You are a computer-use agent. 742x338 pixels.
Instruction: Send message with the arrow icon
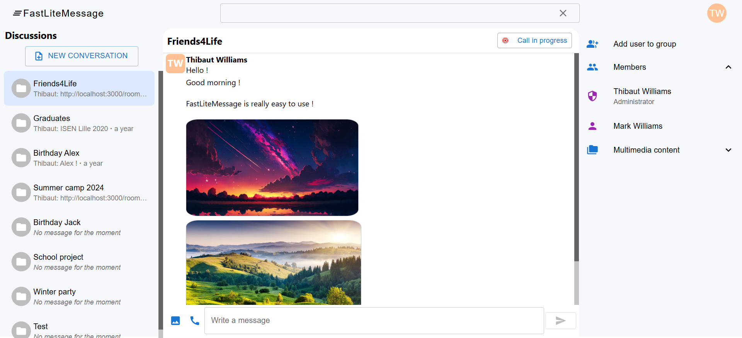(560, 321)
